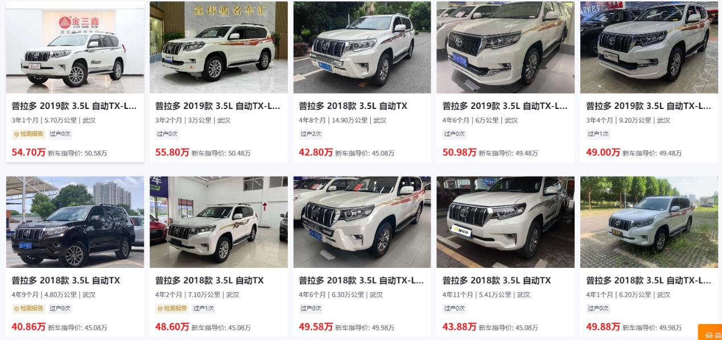This screenshot has width=722, height=340.
Task: Click 过户1次 tag on the 49.00万 listing
Action: [598, 134]
